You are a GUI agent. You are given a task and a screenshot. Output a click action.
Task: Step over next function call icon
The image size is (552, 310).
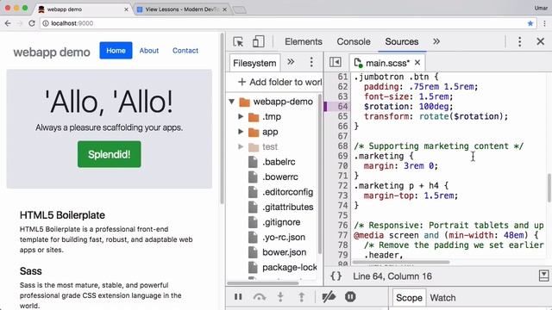pyautogui.click(x=259, y=297)
